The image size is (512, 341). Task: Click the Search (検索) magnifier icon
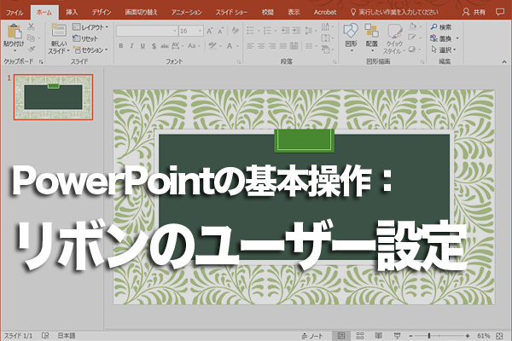(433, 27)
